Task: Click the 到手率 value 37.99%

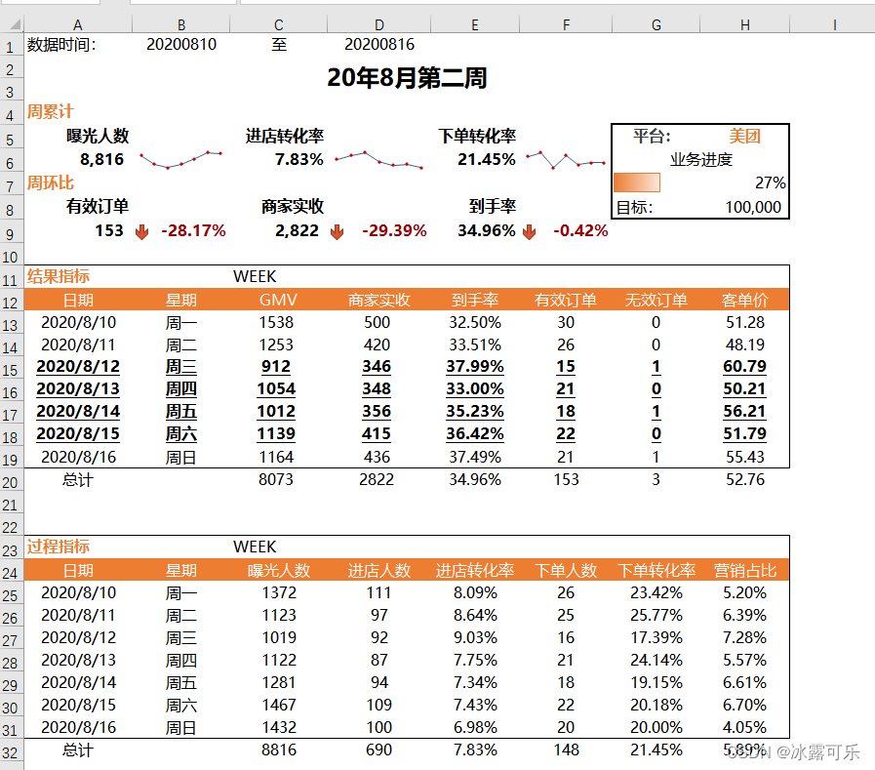Action: tap(475, 366)
